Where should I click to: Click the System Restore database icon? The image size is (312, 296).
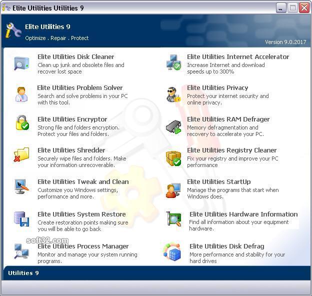(21, 219)
